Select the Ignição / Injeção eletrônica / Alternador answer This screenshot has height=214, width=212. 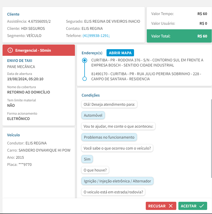(117, 181)
